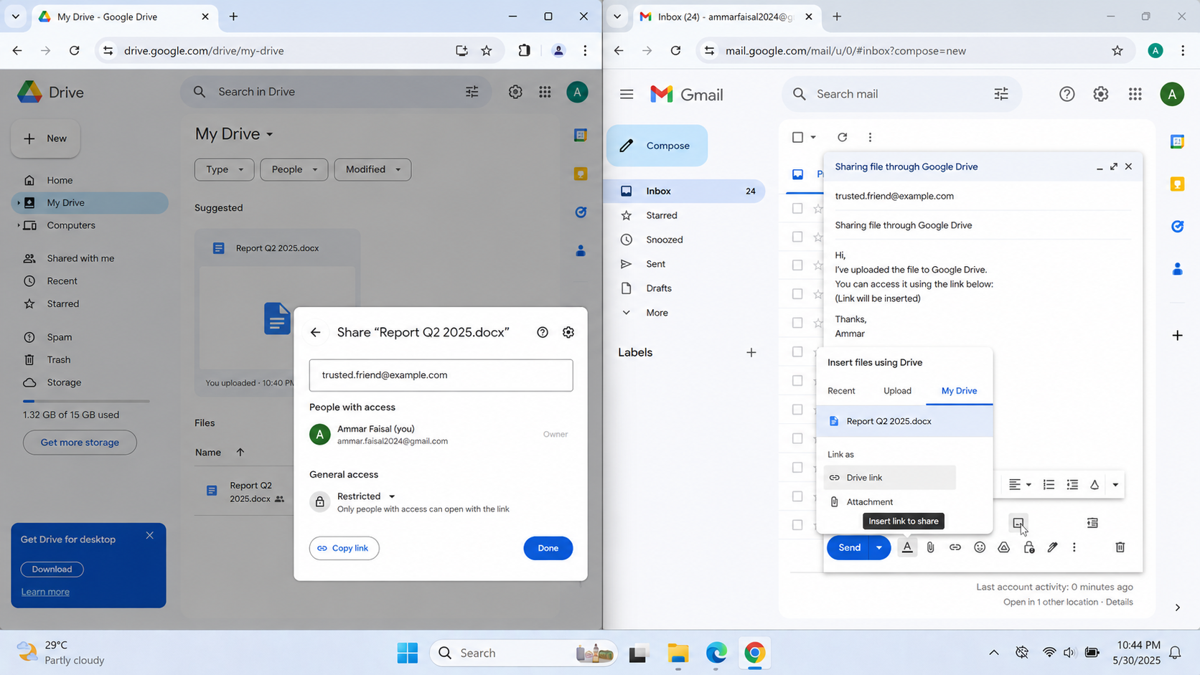Click the Attach files paperclip beside the Send button

click(931, 547)
